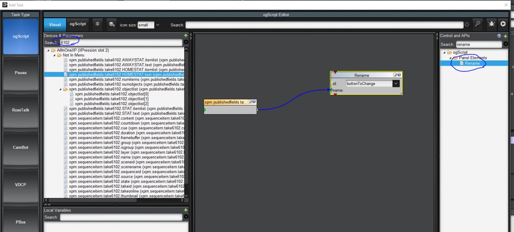
Task: Clear the Control and APIs search
Action: (505, 44)
